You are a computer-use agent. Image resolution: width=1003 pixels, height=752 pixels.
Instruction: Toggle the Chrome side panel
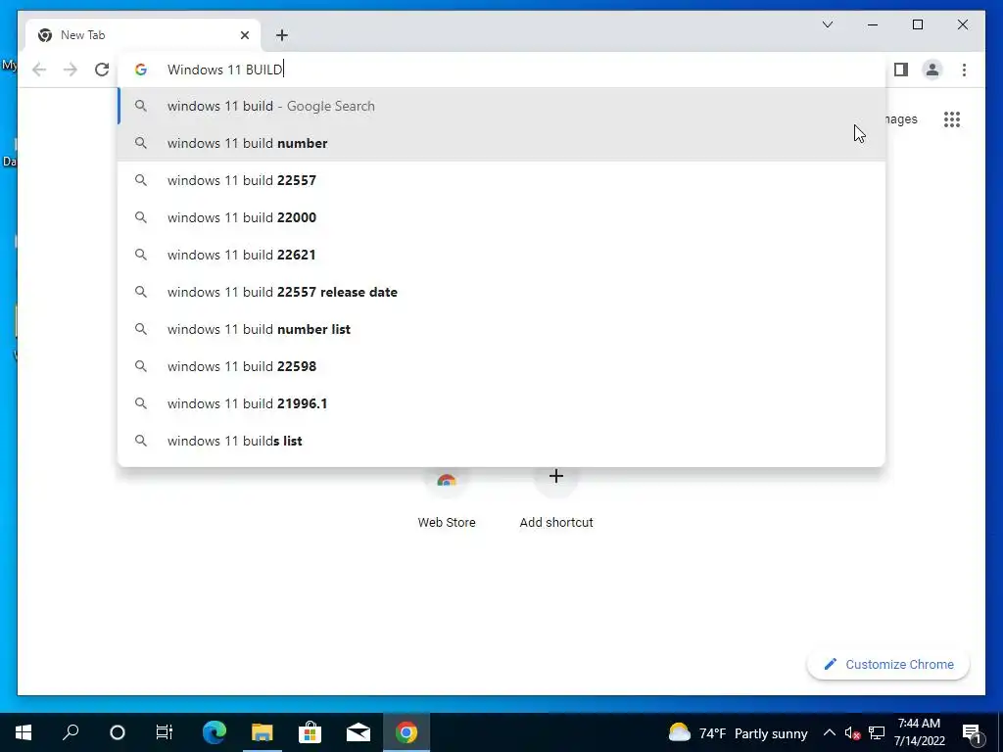901,70
